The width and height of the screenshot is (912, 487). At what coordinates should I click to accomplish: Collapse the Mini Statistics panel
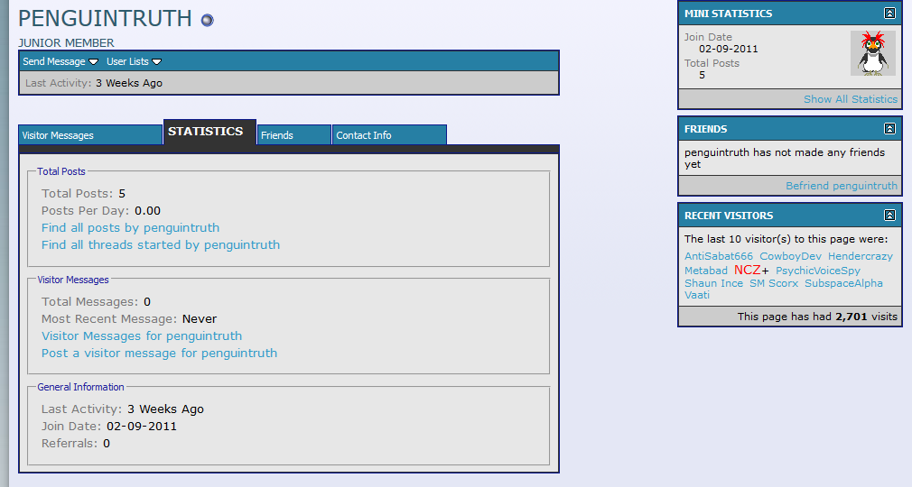pyautogui.click(x=889, y=14)
